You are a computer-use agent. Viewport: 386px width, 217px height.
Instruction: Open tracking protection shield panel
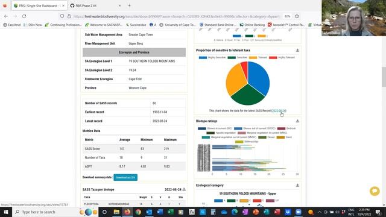click(x=62, y=16)
